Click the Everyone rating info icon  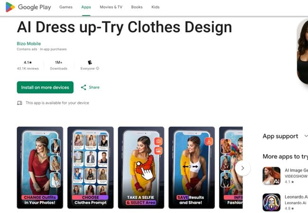98,68
